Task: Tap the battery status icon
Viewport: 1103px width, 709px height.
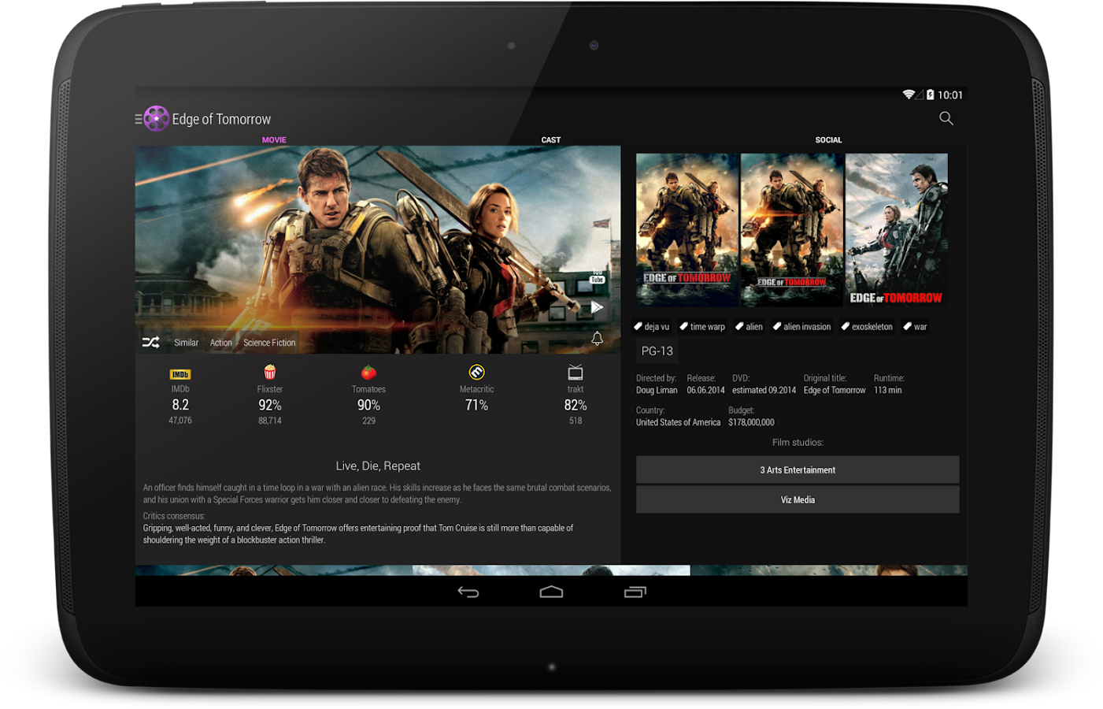Action: [930, 95]
